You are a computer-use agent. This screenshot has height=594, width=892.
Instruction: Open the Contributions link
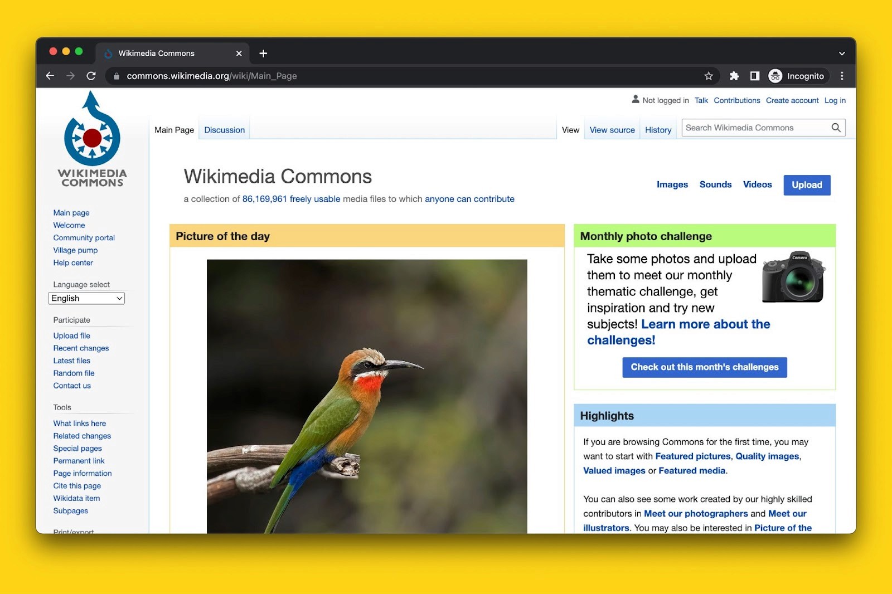pos(737,100)
